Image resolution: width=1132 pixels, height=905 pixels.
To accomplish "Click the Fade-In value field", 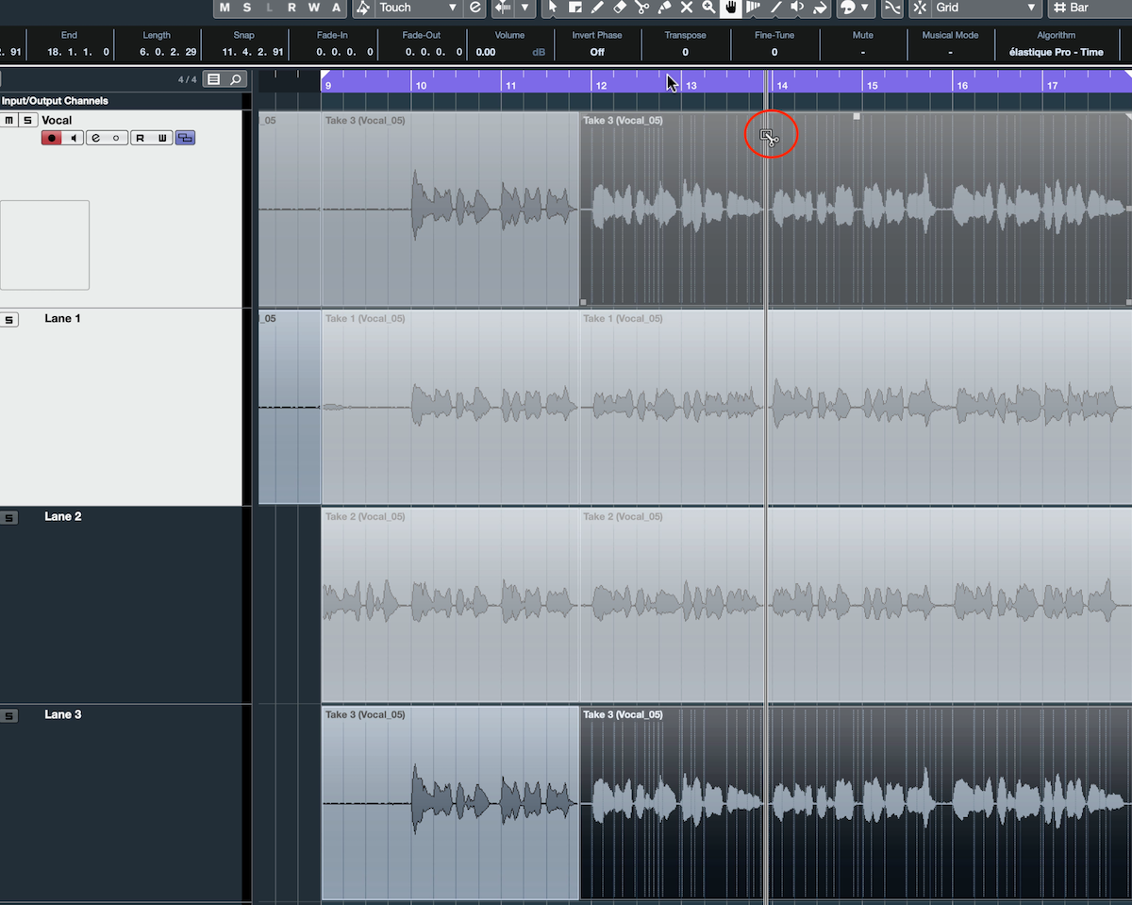I will point(344,52).
